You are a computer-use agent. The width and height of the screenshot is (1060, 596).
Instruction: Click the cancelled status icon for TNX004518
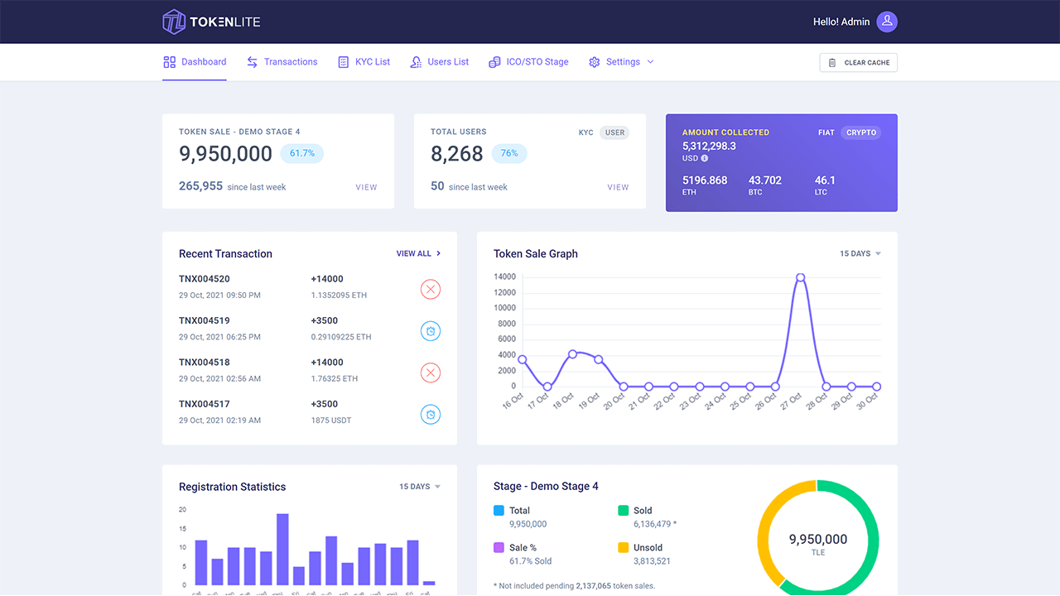[x=430, y=372]
